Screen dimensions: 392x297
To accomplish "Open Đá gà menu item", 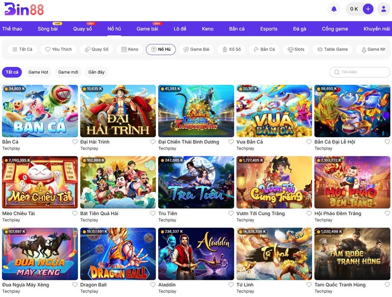I will click(299, 29).
